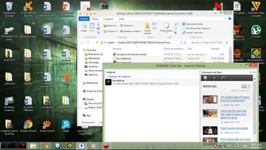Open Tropico 5 release date news link
The image size is (266, 150).
pyautogui.click(x=235, y=99)
